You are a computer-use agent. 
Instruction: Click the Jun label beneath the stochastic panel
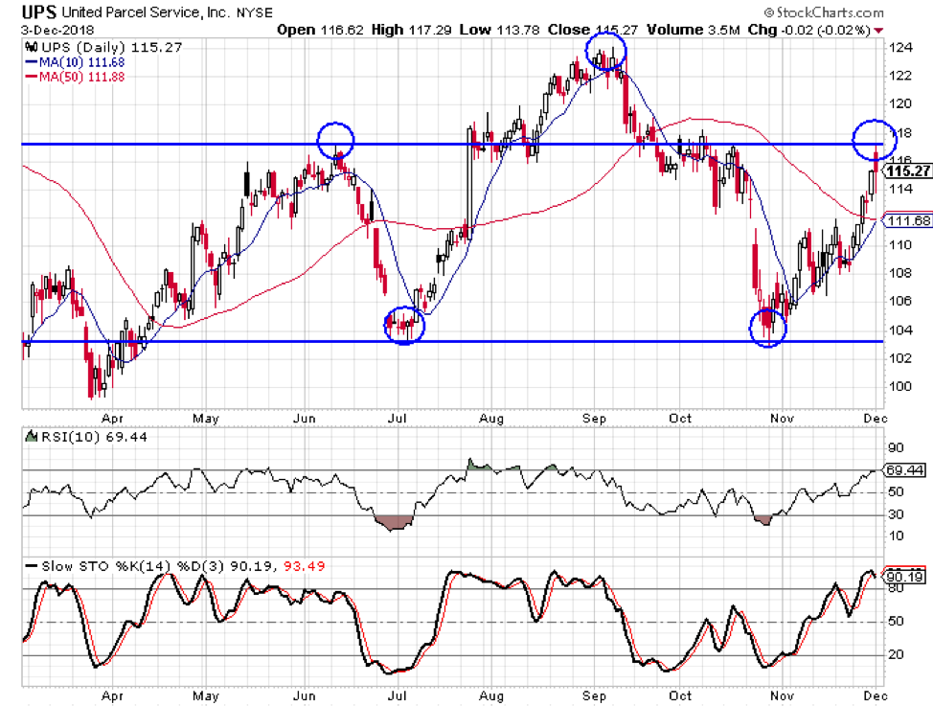304,695
